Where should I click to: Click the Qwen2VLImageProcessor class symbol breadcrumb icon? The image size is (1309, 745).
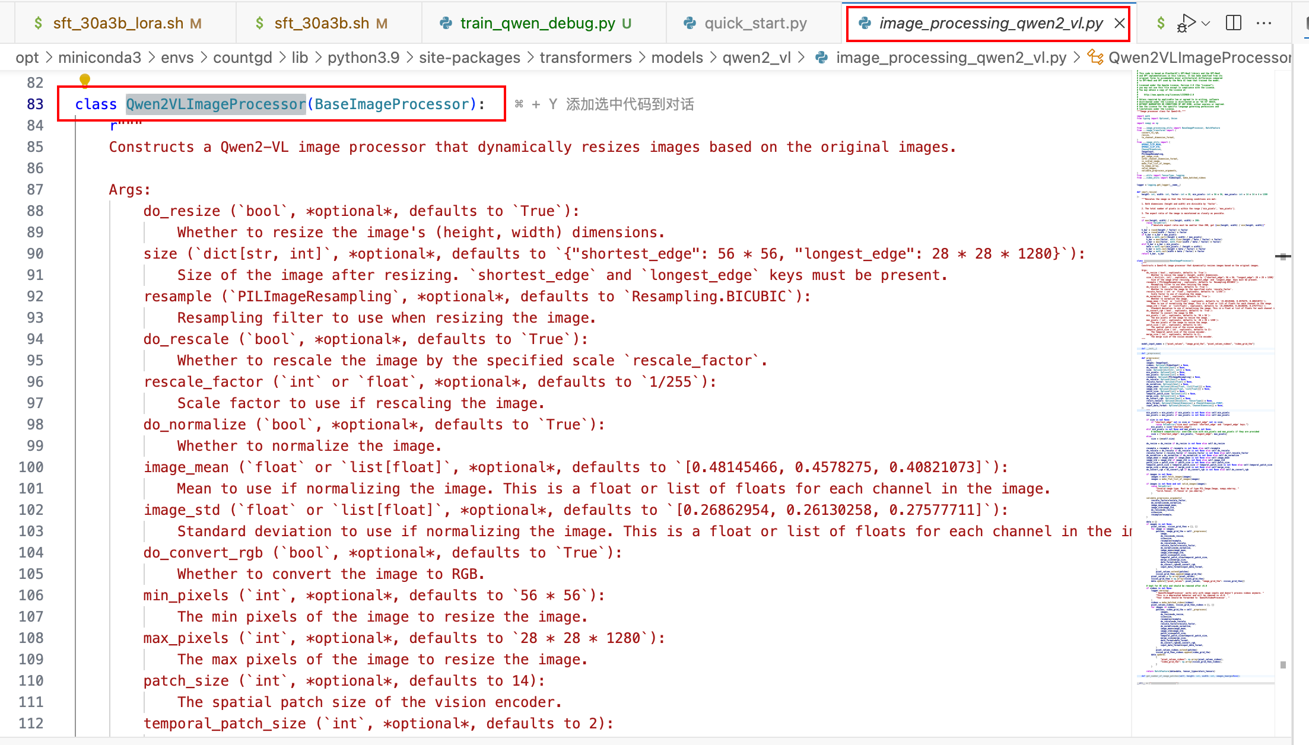coord(1095,58)
